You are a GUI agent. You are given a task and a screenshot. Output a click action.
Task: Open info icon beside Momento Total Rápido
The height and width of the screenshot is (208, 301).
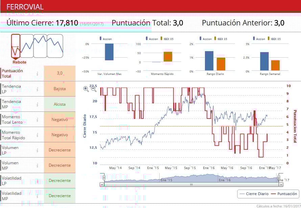[x=38, y=135]
